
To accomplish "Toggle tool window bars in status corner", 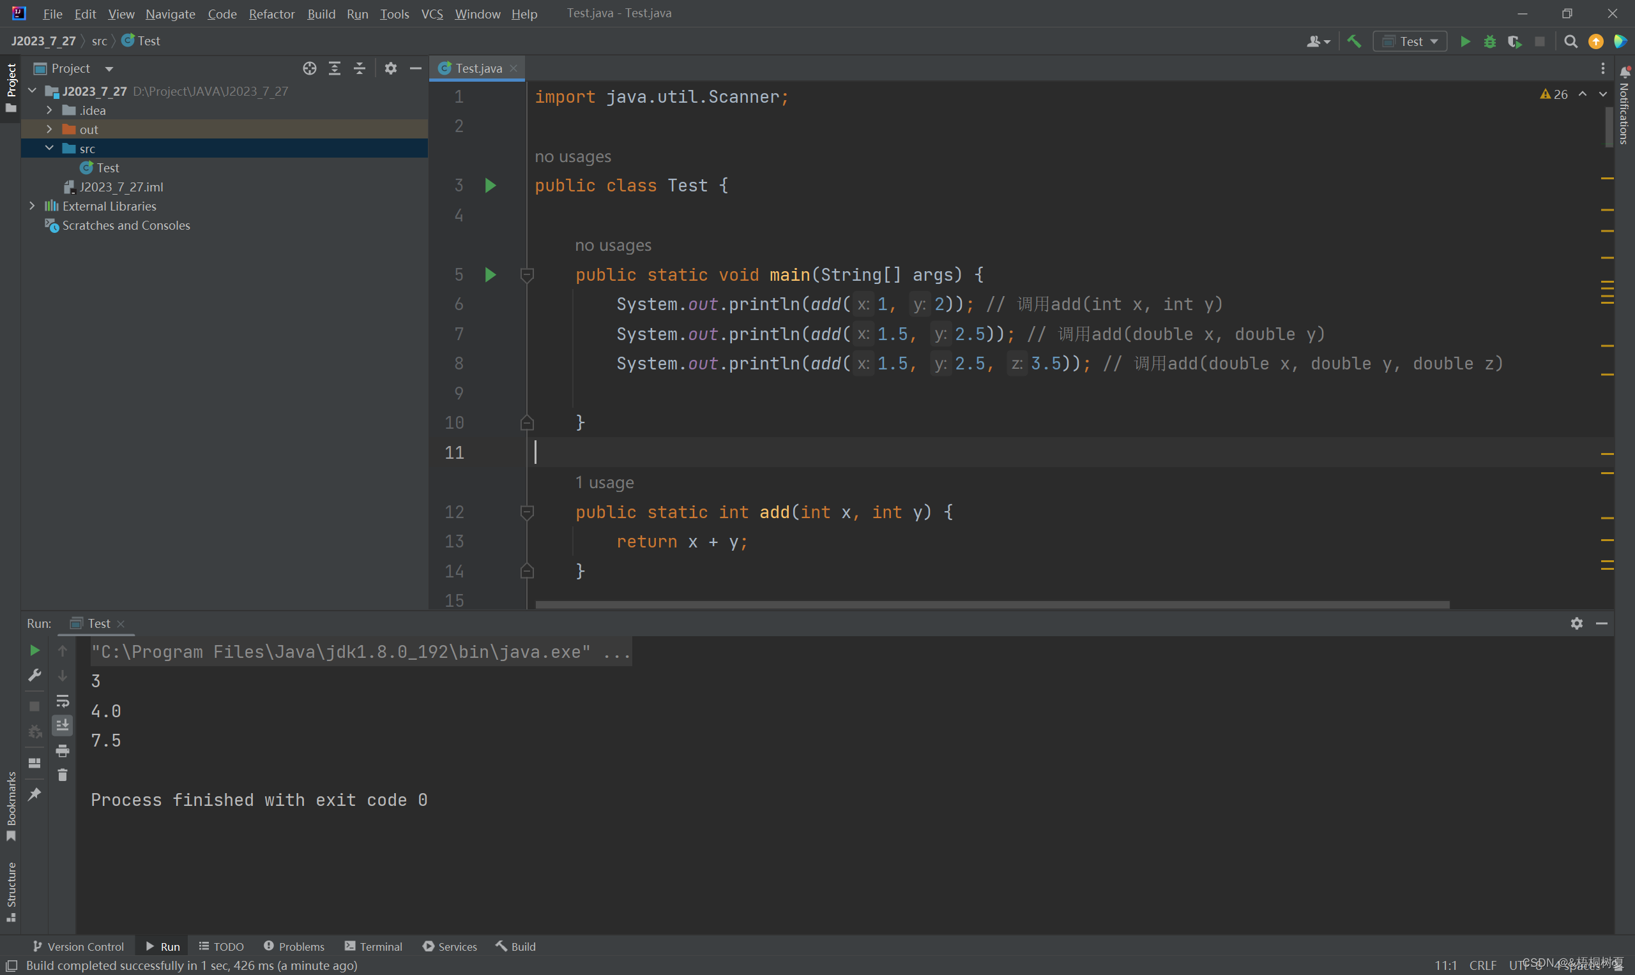I will (x=11, y=965).
